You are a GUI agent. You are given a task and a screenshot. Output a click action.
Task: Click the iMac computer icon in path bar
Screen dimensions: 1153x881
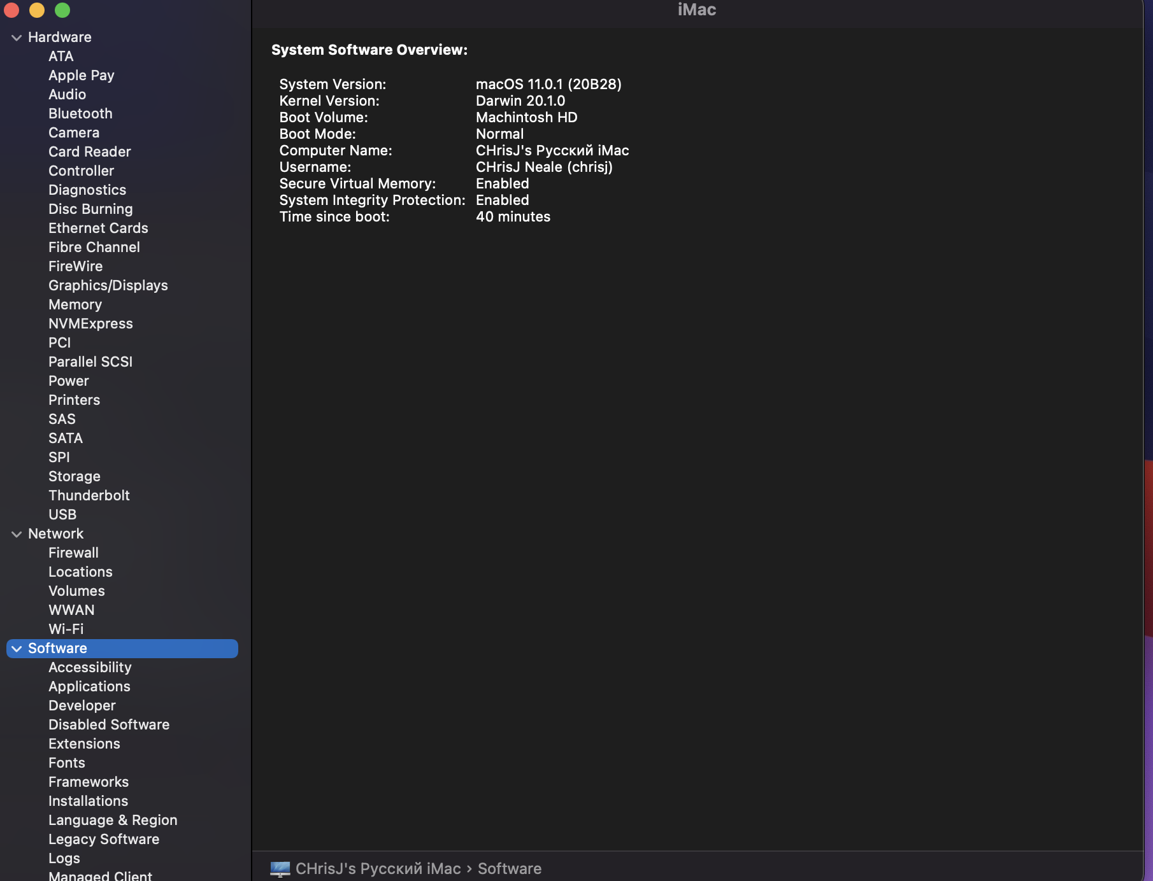[280, 869]
